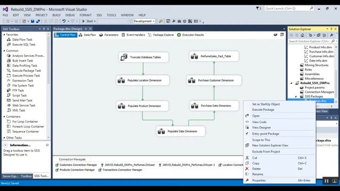Click the Quick Launch search box
340x191 pixels.
[289, 8]
